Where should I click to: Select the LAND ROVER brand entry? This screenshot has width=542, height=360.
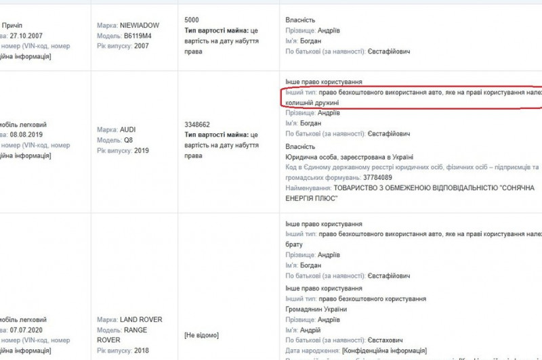tap(141, 319)
